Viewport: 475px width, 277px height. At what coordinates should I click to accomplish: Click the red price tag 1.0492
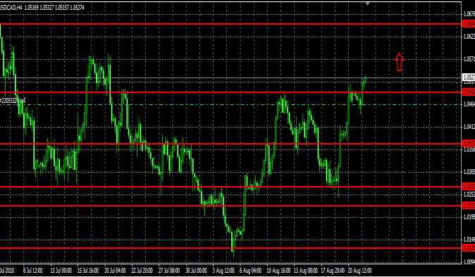(x=469, y=92)
